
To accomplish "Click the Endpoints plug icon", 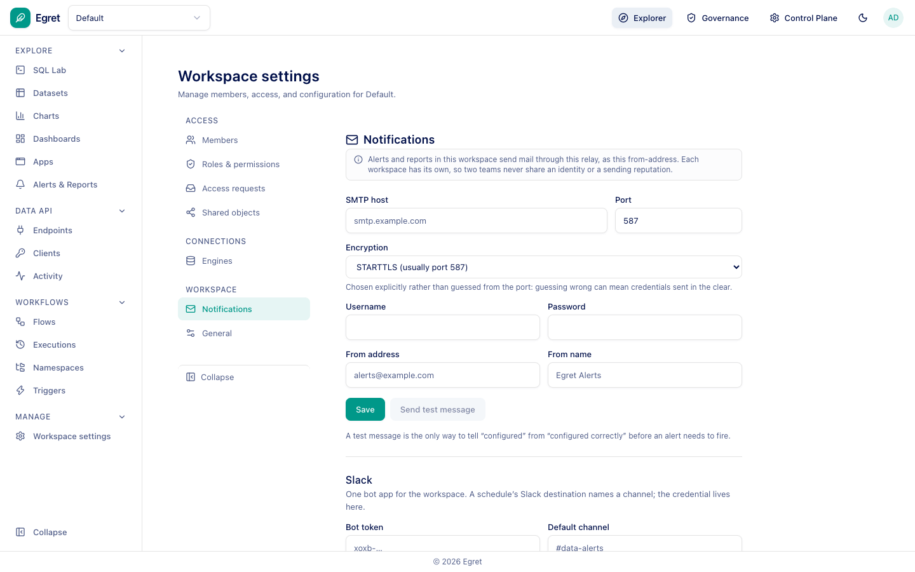I will (x=20, y=230).
